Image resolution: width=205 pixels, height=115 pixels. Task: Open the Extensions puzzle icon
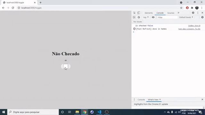(x=192, y=8)
